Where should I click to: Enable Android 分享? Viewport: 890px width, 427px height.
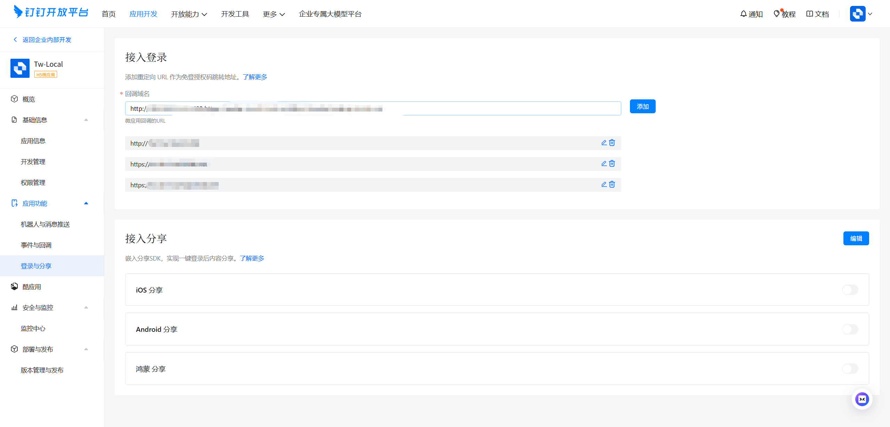[x=850, y=329]
